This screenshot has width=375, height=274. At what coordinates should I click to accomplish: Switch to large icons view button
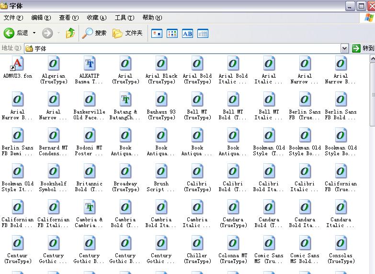click(x=157, y=34)
